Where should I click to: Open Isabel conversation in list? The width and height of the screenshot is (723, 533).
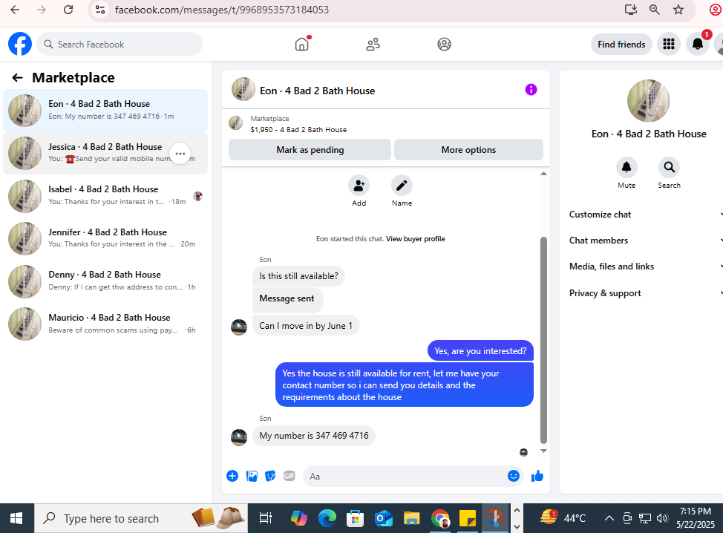105,196
